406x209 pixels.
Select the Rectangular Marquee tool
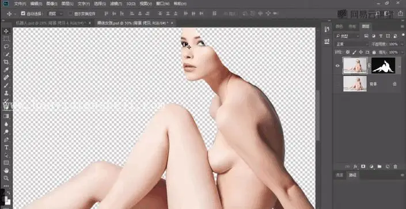click(6, 39)
